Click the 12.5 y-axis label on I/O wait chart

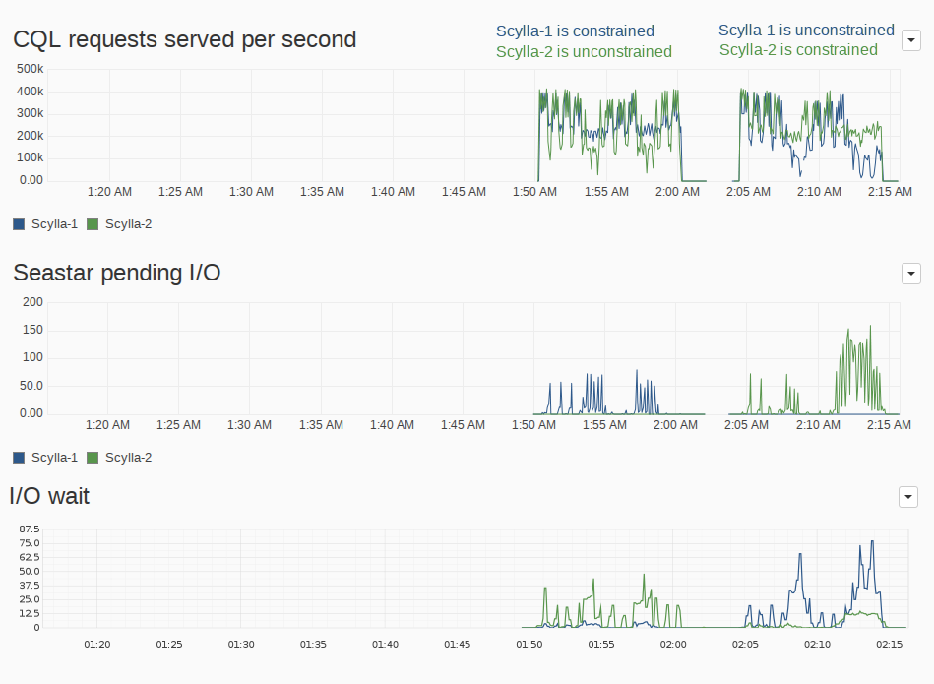coord(30,613)
